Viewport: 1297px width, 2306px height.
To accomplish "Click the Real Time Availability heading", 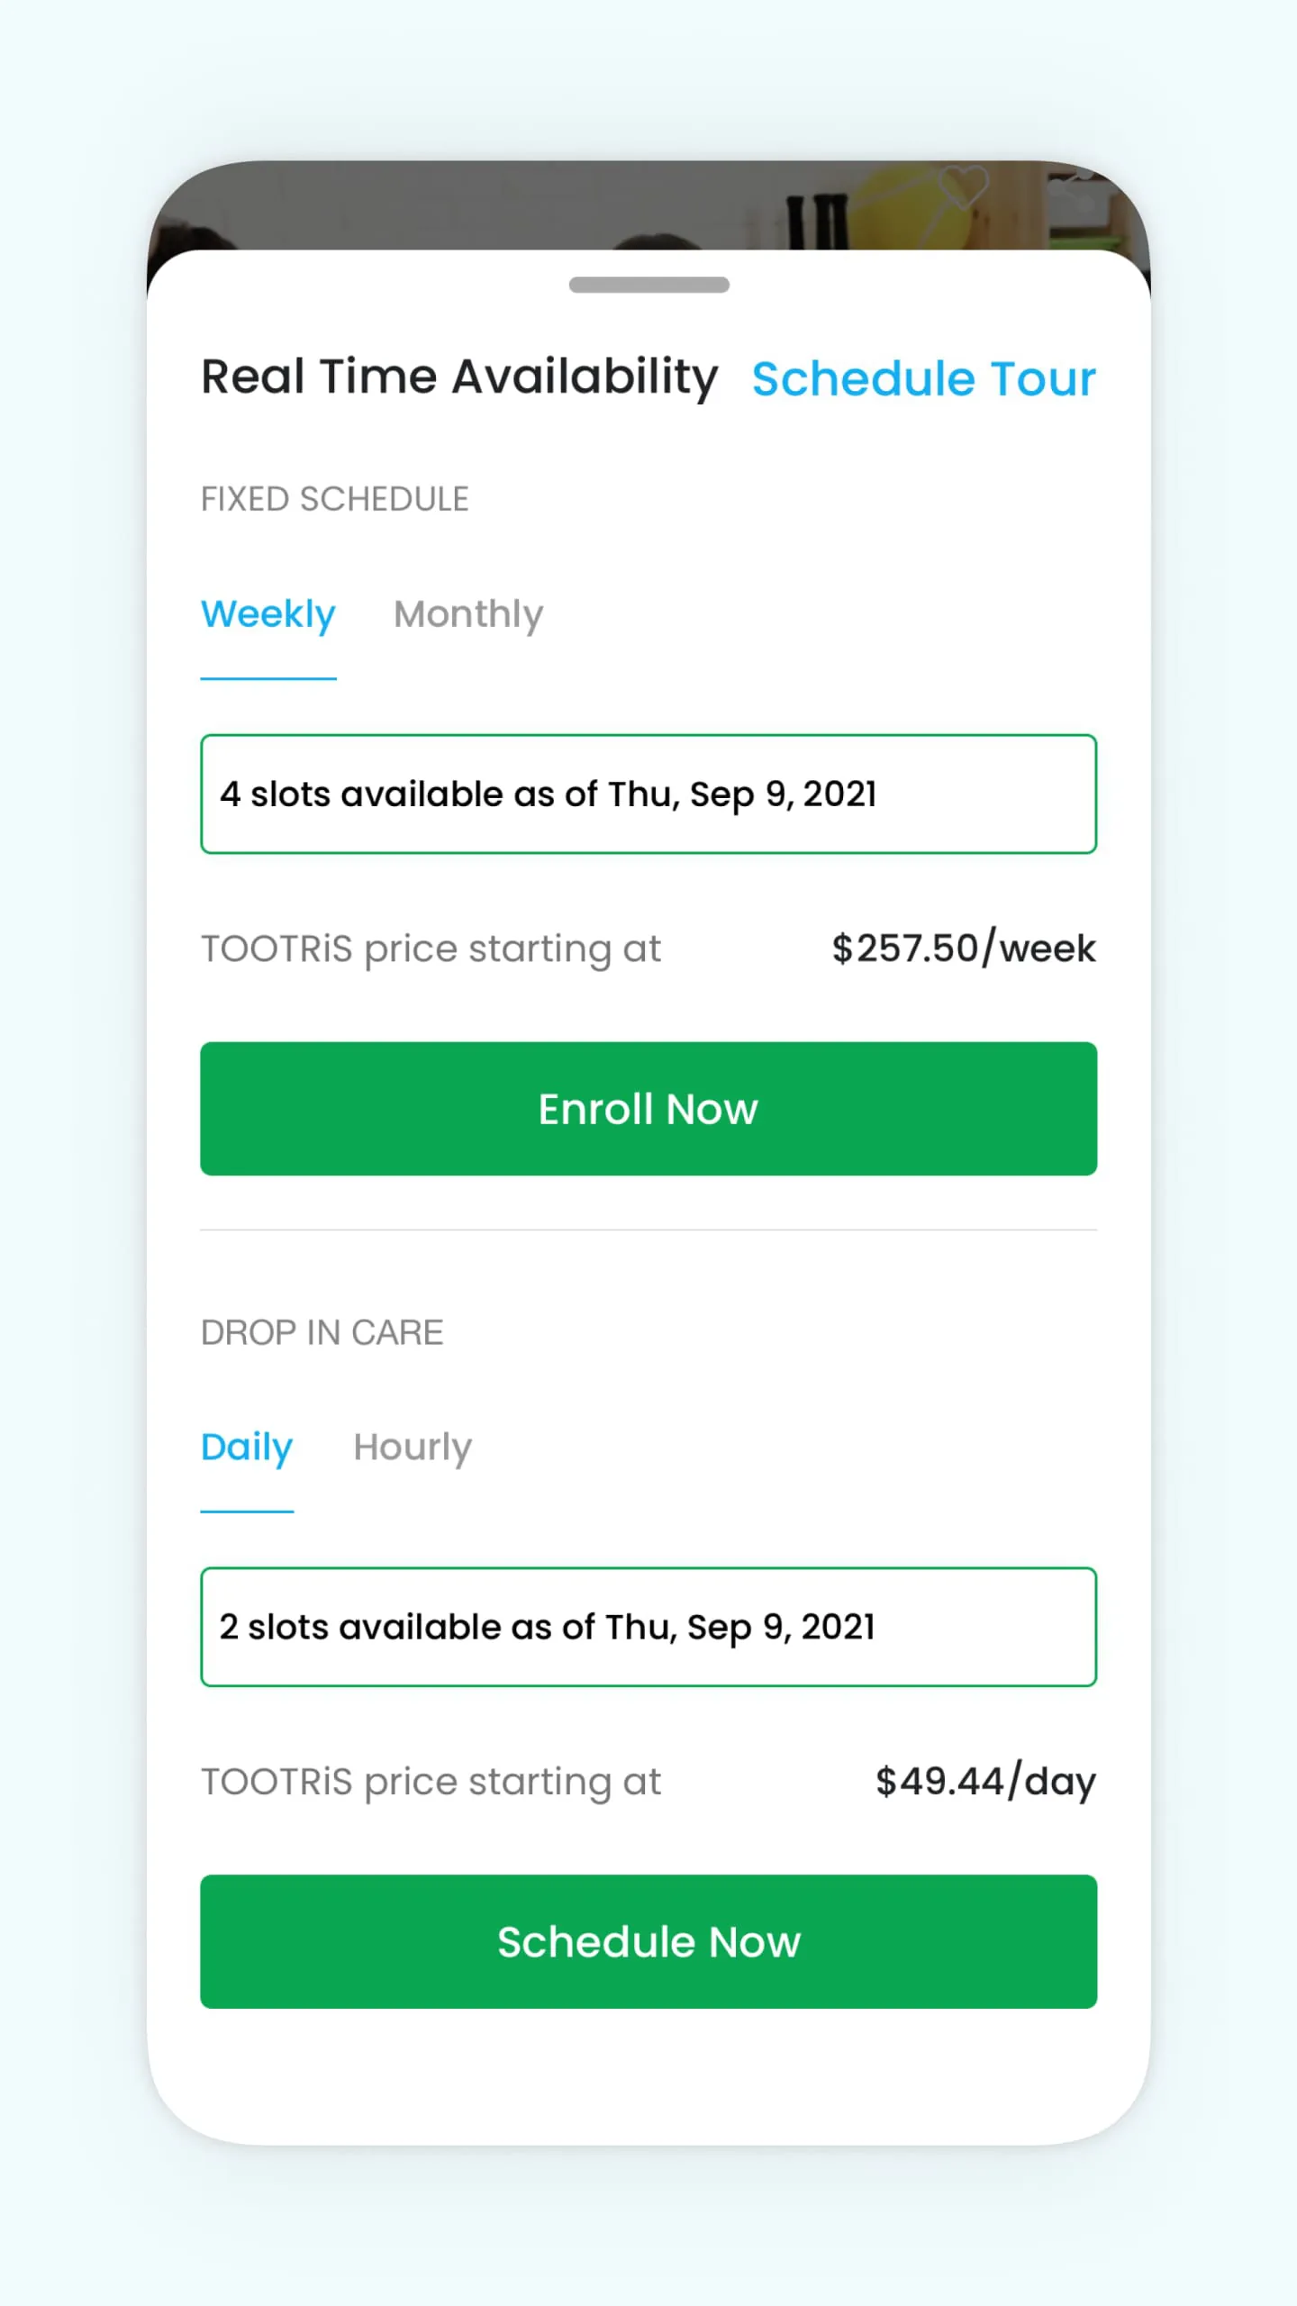I will 459,377.
